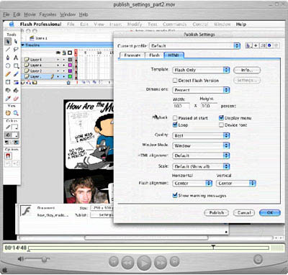The height and width of the screenshot is (275, 288).
Task: Switch to the Flash tab
Action: [x=154, y=55]
